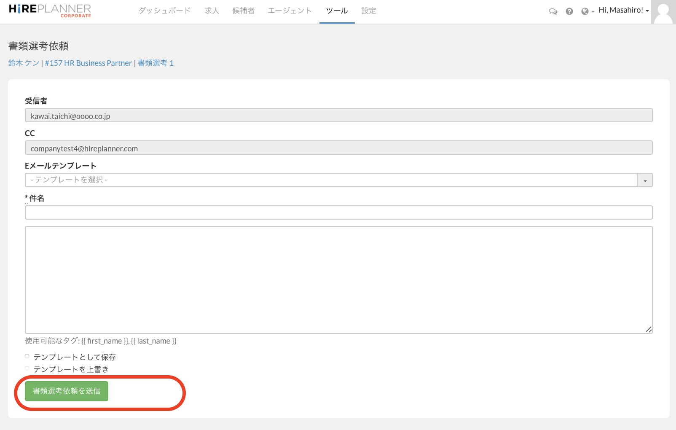Screen dimensions: 676x430
Task: Click inside the message body text area
Action: pyautogui.click(x=338, y=279)
